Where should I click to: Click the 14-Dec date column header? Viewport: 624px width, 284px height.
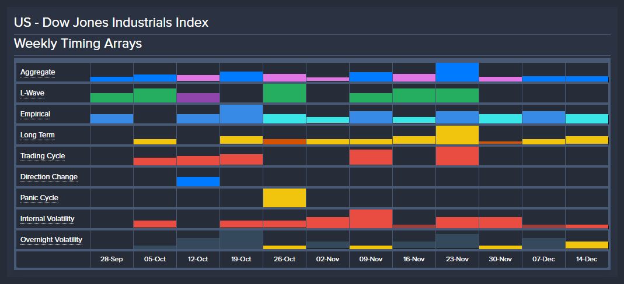pos(587,260)
